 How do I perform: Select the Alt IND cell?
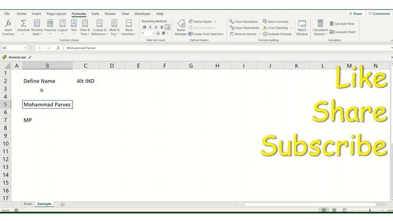click(85, 81)
